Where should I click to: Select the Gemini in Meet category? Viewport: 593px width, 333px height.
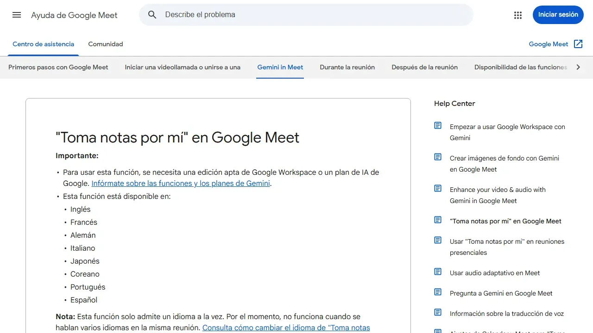coord(280,67)
